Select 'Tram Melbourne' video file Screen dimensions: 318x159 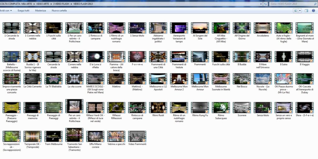(54, 136)
